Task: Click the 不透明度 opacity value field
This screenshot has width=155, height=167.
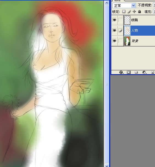Action: coord(154,5)
